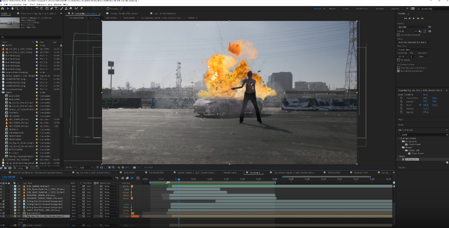
Task: Open the Animation menu
Action: [x=41, y=4]
